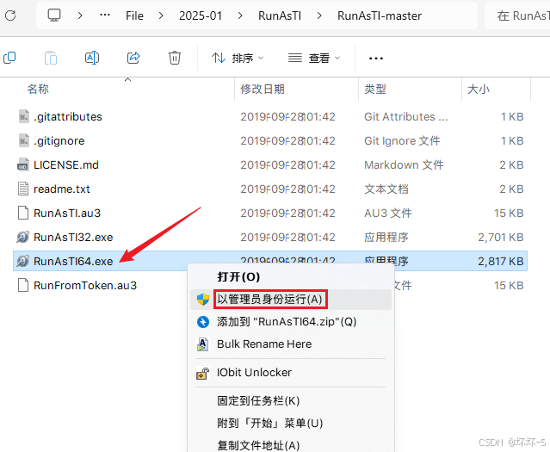The height and width of the screenshot is (452, 550).
Task: Click the Copy toolbar icon
Action: pos(9,58)
